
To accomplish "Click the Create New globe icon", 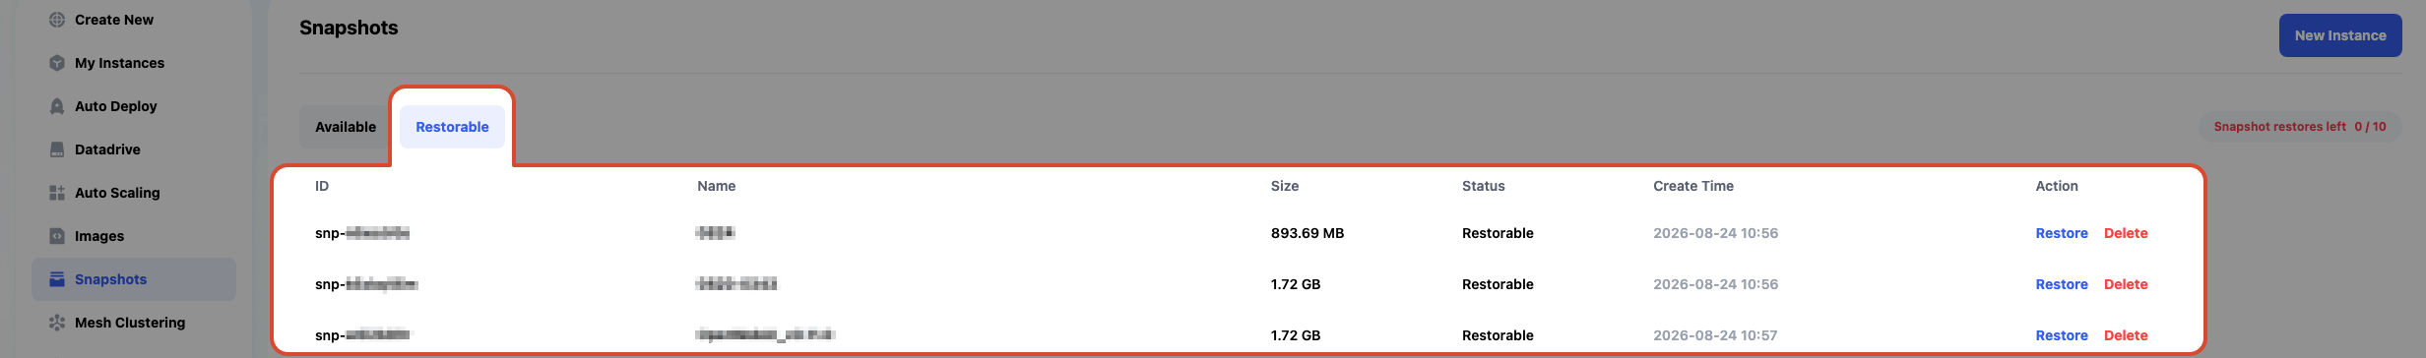I will 57,20.
